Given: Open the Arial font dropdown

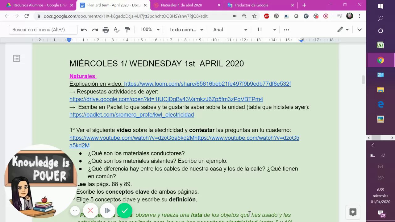Looking at the screenshot, I should [230, 30].
